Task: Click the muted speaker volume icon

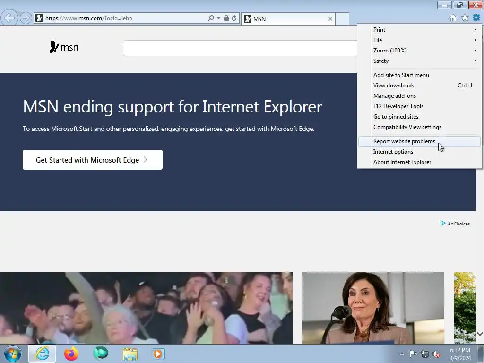Action: coord(436,354)
